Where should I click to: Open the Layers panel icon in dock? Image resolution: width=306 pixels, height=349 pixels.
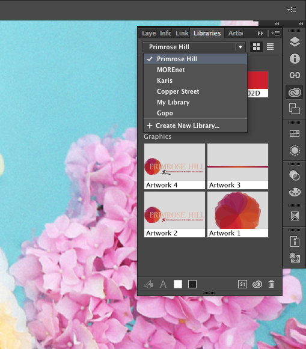point(295,41)
